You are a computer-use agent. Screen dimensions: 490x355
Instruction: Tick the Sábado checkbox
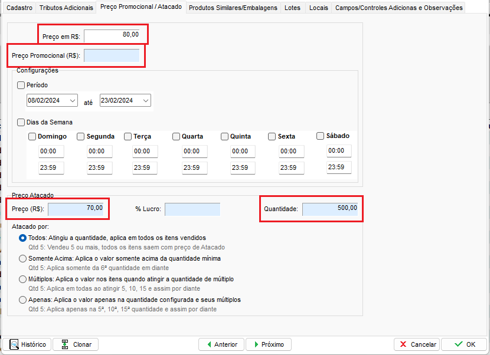[x=321, y=136]
